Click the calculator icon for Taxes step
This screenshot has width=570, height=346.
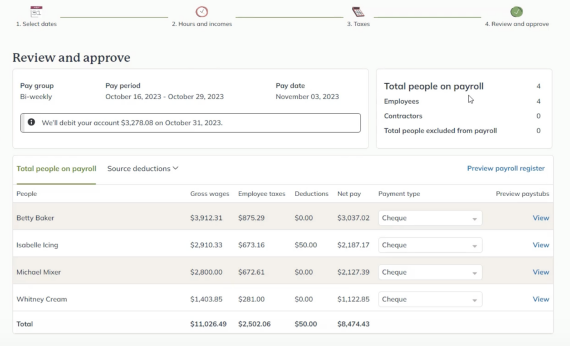(x=358, y=11)
